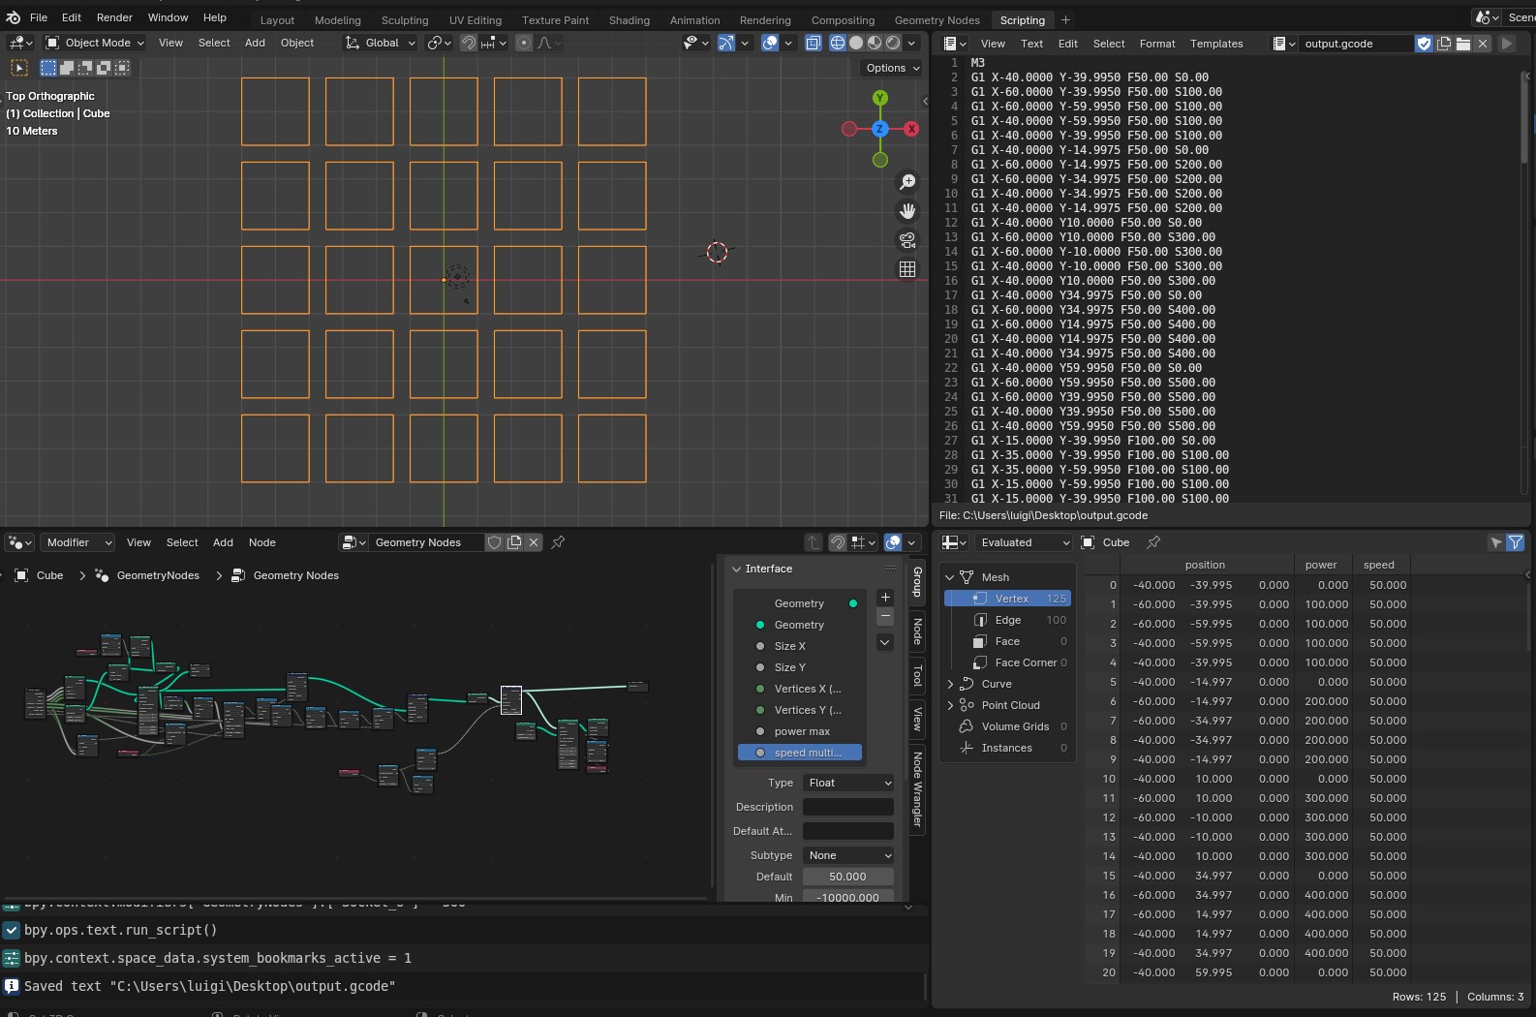The image size is (1536, 1017).
Task: Toggle fake user shield on Geometry Nodes
Action: coord(494,542)
